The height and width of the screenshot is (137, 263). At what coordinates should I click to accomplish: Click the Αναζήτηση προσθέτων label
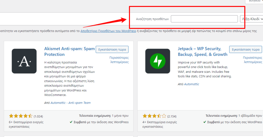click(x=152, y=19)
